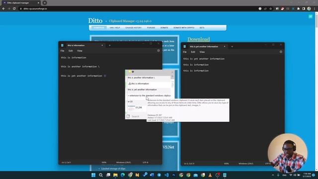Open Chrome extensions puzzle icon
The height and width of the screenshot is (179, 318).
click(298, 9)
